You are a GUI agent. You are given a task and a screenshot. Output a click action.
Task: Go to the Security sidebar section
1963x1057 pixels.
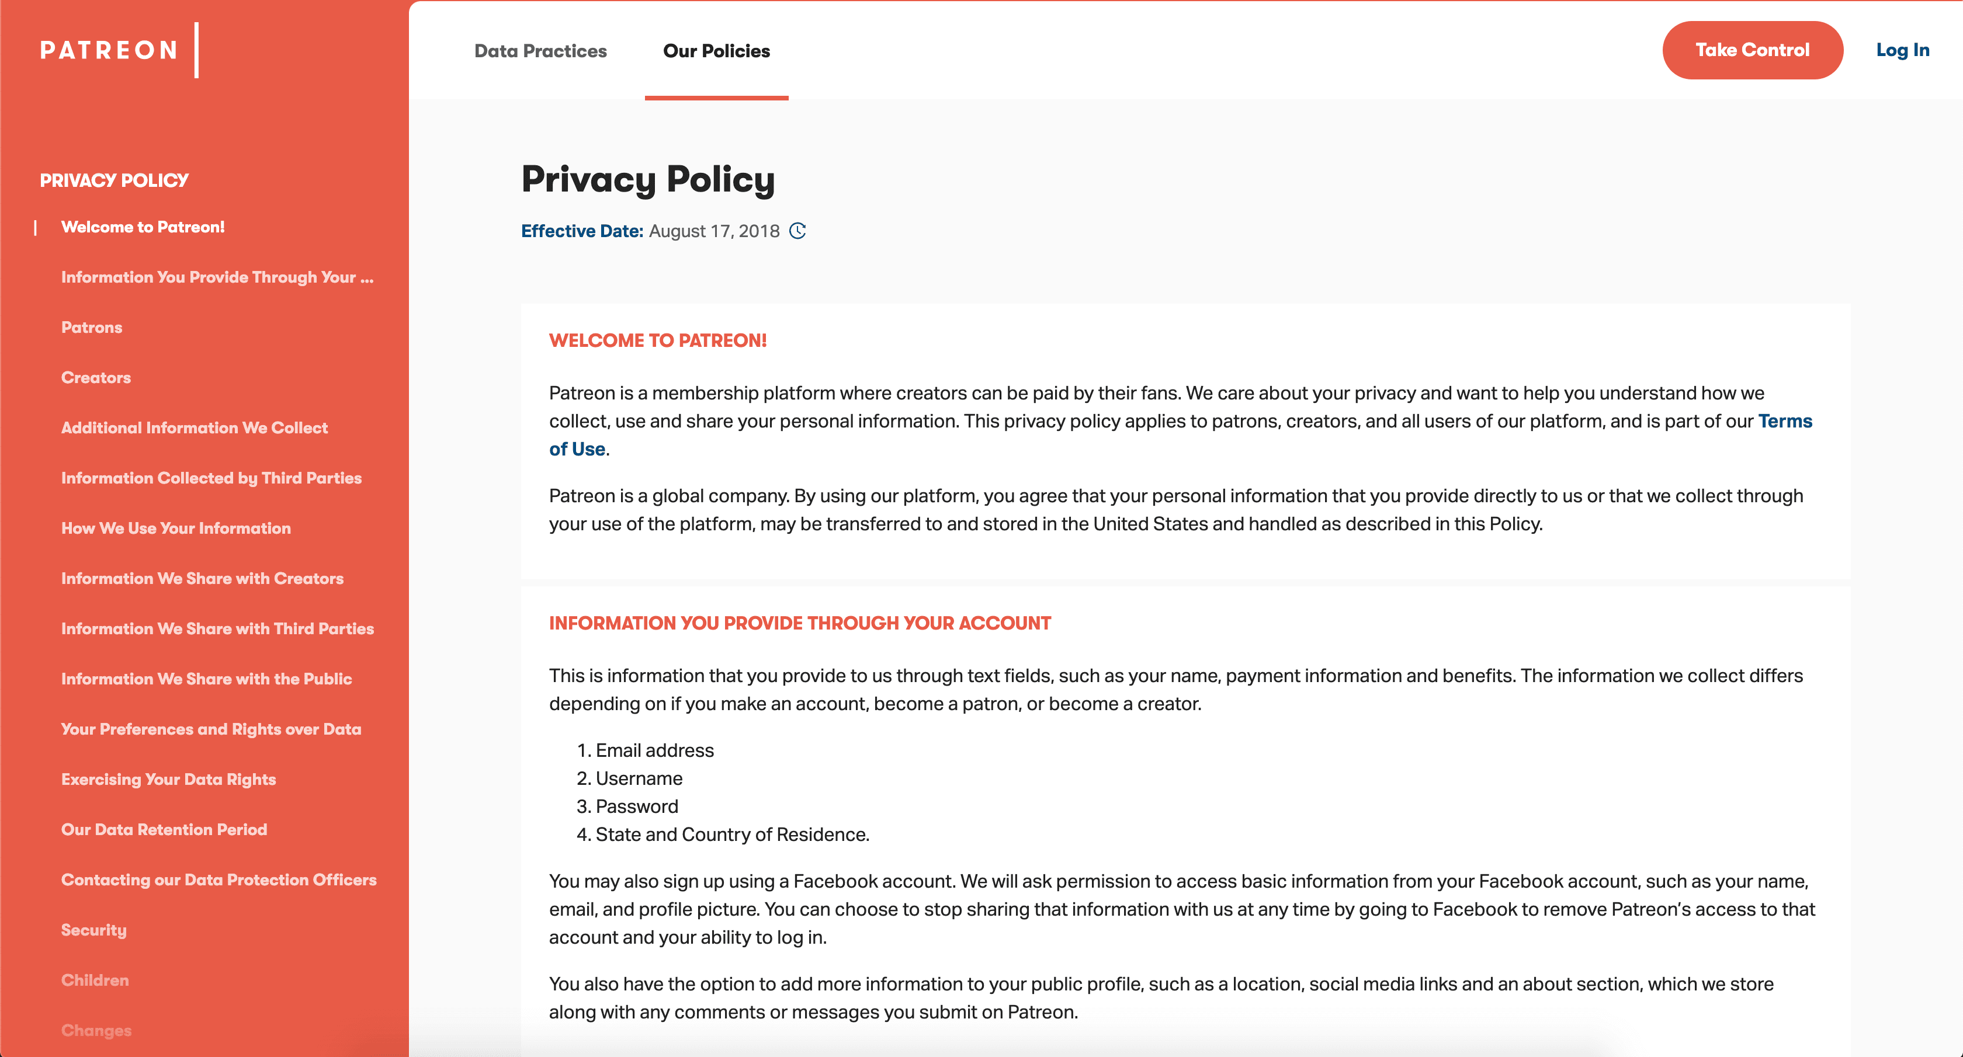[93, 931]
